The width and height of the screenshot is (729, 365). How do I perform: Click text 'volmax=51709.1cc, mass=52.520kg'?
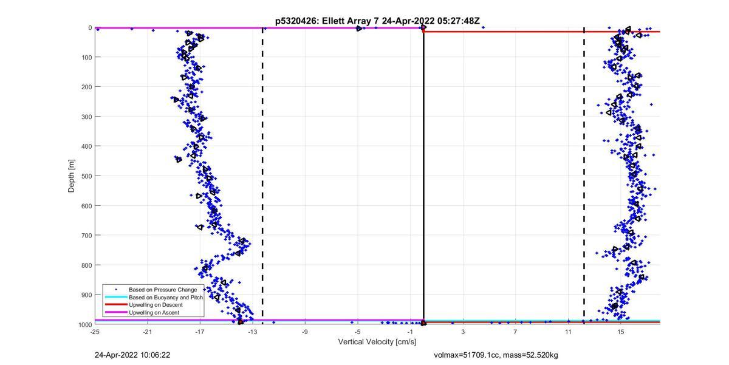pyautogui.click(x=496, y=355)
